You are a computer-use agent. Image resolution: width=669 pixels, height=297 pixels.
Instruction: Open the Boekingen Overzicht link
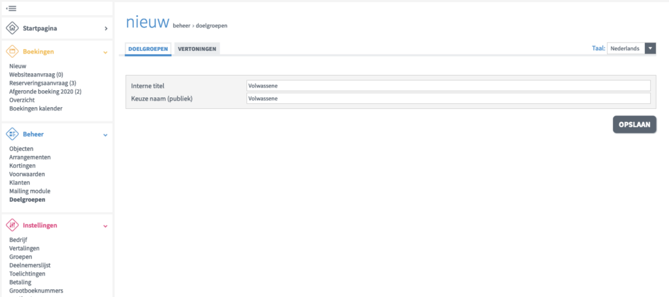pyautogui.click(x=22, y=100)
